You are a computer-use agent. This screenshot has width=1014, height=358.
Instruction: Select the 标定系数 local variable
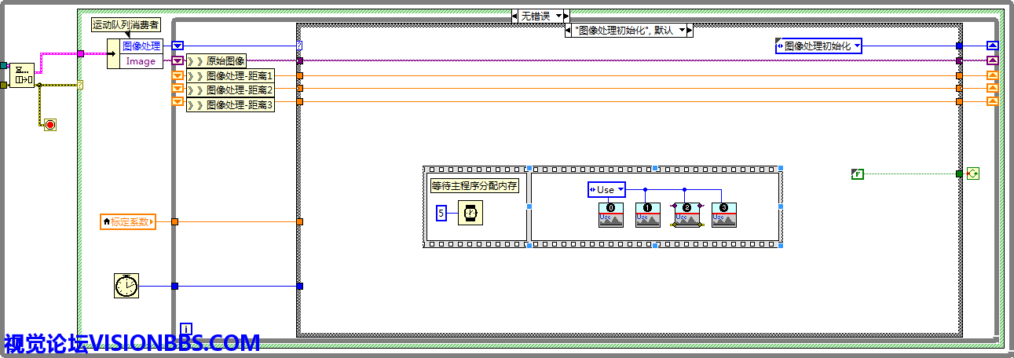tap(129, 222)
